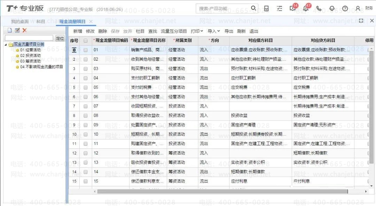Viewport: 376px width, 206px height.
Task: Click new category page icon in left panel
Action: coord(10,30)
